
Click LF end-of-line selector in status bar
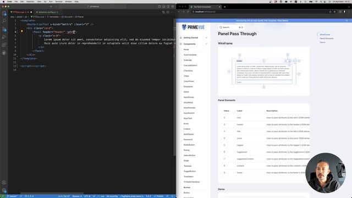[x=94, y=196]
